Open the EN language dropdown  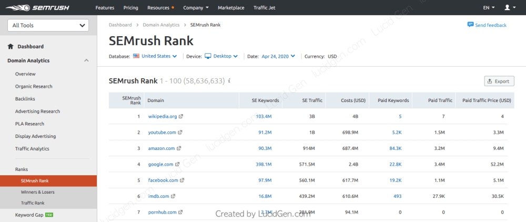(x=489, y=7)
